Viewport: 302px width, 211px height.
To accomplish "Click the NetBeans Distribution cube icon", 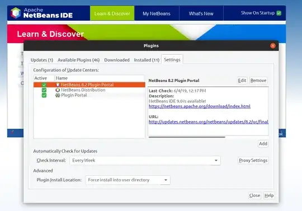I will pos(58,90).
